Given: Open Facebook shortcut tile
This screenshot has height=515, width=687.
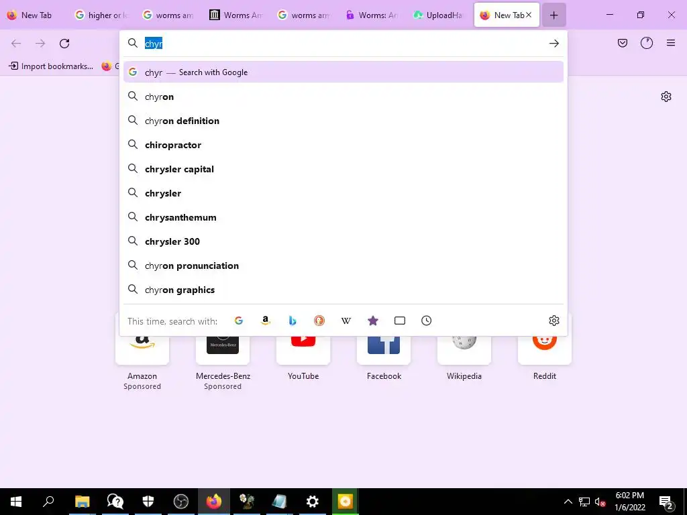Looking at the screenshot, I should click(384, 351).
